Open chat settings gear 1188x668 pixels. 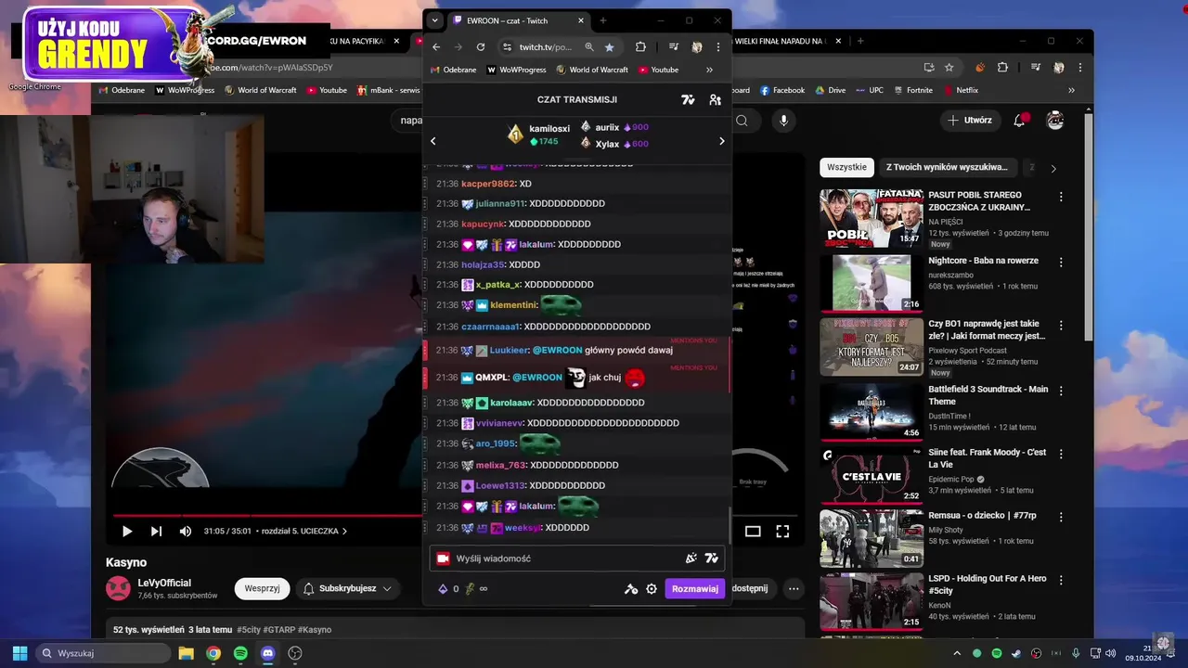click(x=652, y=589)
